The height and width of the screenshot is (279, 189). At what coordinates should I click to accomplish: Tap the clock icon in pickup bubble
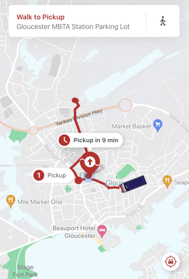click(64, 140)
